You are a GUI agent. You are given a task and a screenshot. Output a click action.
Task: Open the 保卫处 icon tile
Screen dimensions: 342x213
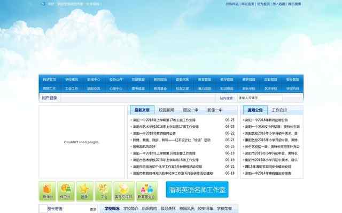(x=66, y=190)
